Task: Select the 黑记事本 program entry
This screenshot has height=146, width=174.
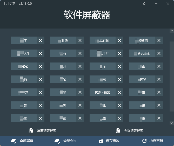Action: pyautogui.click(x=142, y=53)
